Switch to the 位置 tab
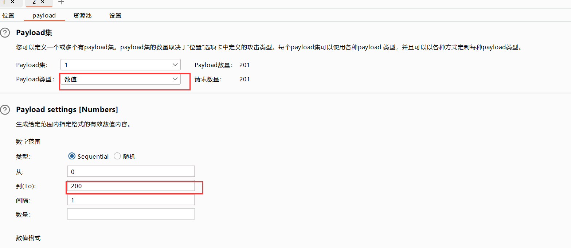Screen dimensions: 571x248 [8, 16]
